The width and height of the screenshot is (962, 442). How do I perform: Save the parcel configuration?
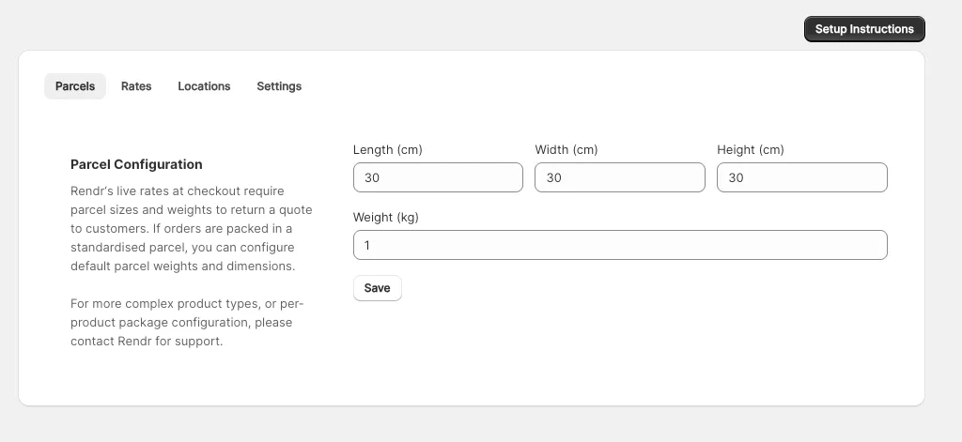378,288
